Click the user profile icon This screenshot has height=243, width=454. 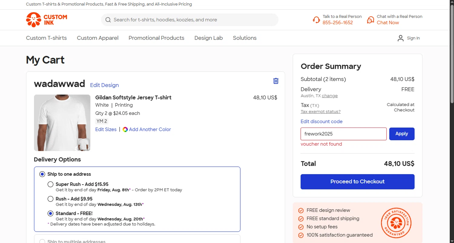click(400, 38)
